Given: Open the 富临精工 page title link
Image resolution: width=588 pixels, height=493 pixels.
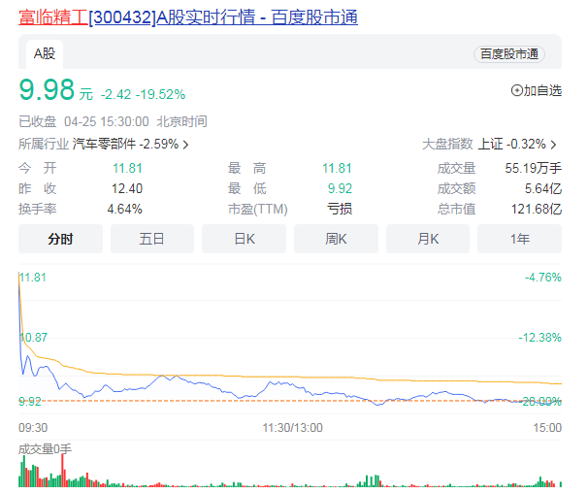Looking at the screenshot, I should tap(188, 17).
